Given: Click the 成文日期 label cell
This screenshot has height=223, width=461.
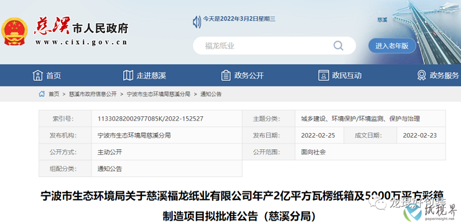Looking at the screenshot, I should pyautogui.click(x=370, y=135).
